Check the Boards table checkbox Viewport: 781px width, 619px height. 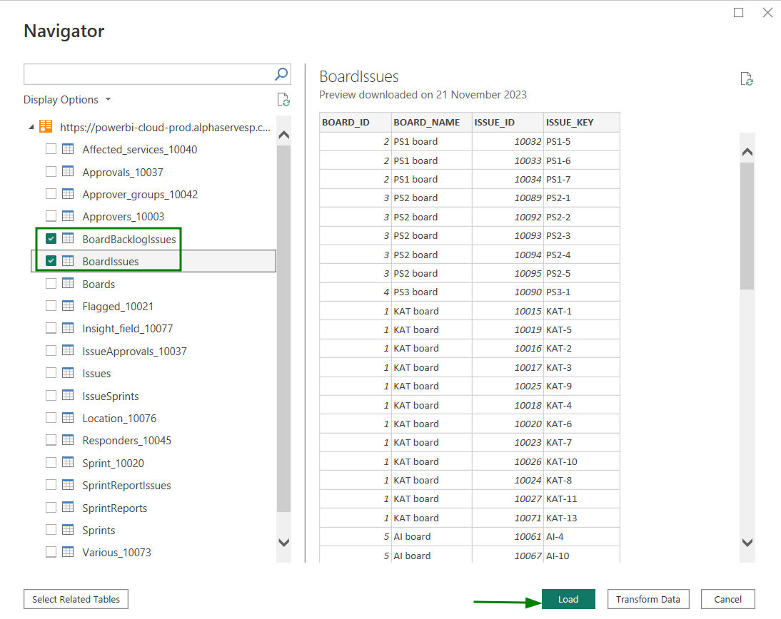click(x=51, y=284)
